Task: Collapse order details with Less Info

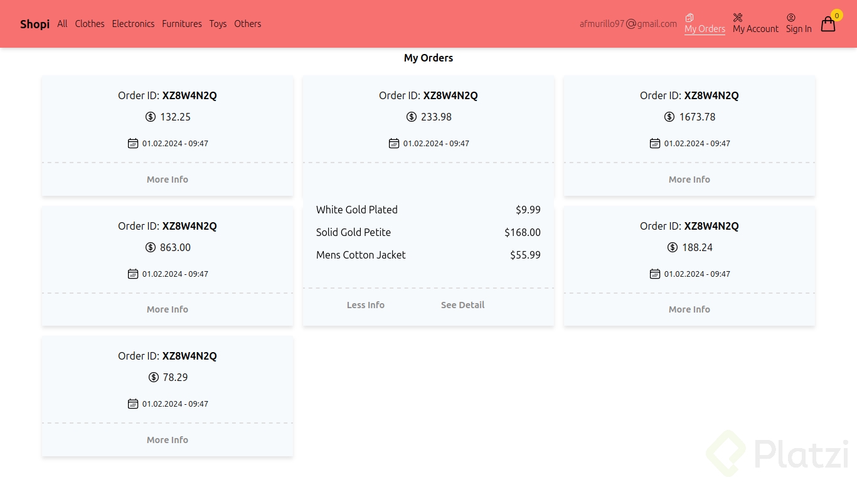Action: point(366,305)
